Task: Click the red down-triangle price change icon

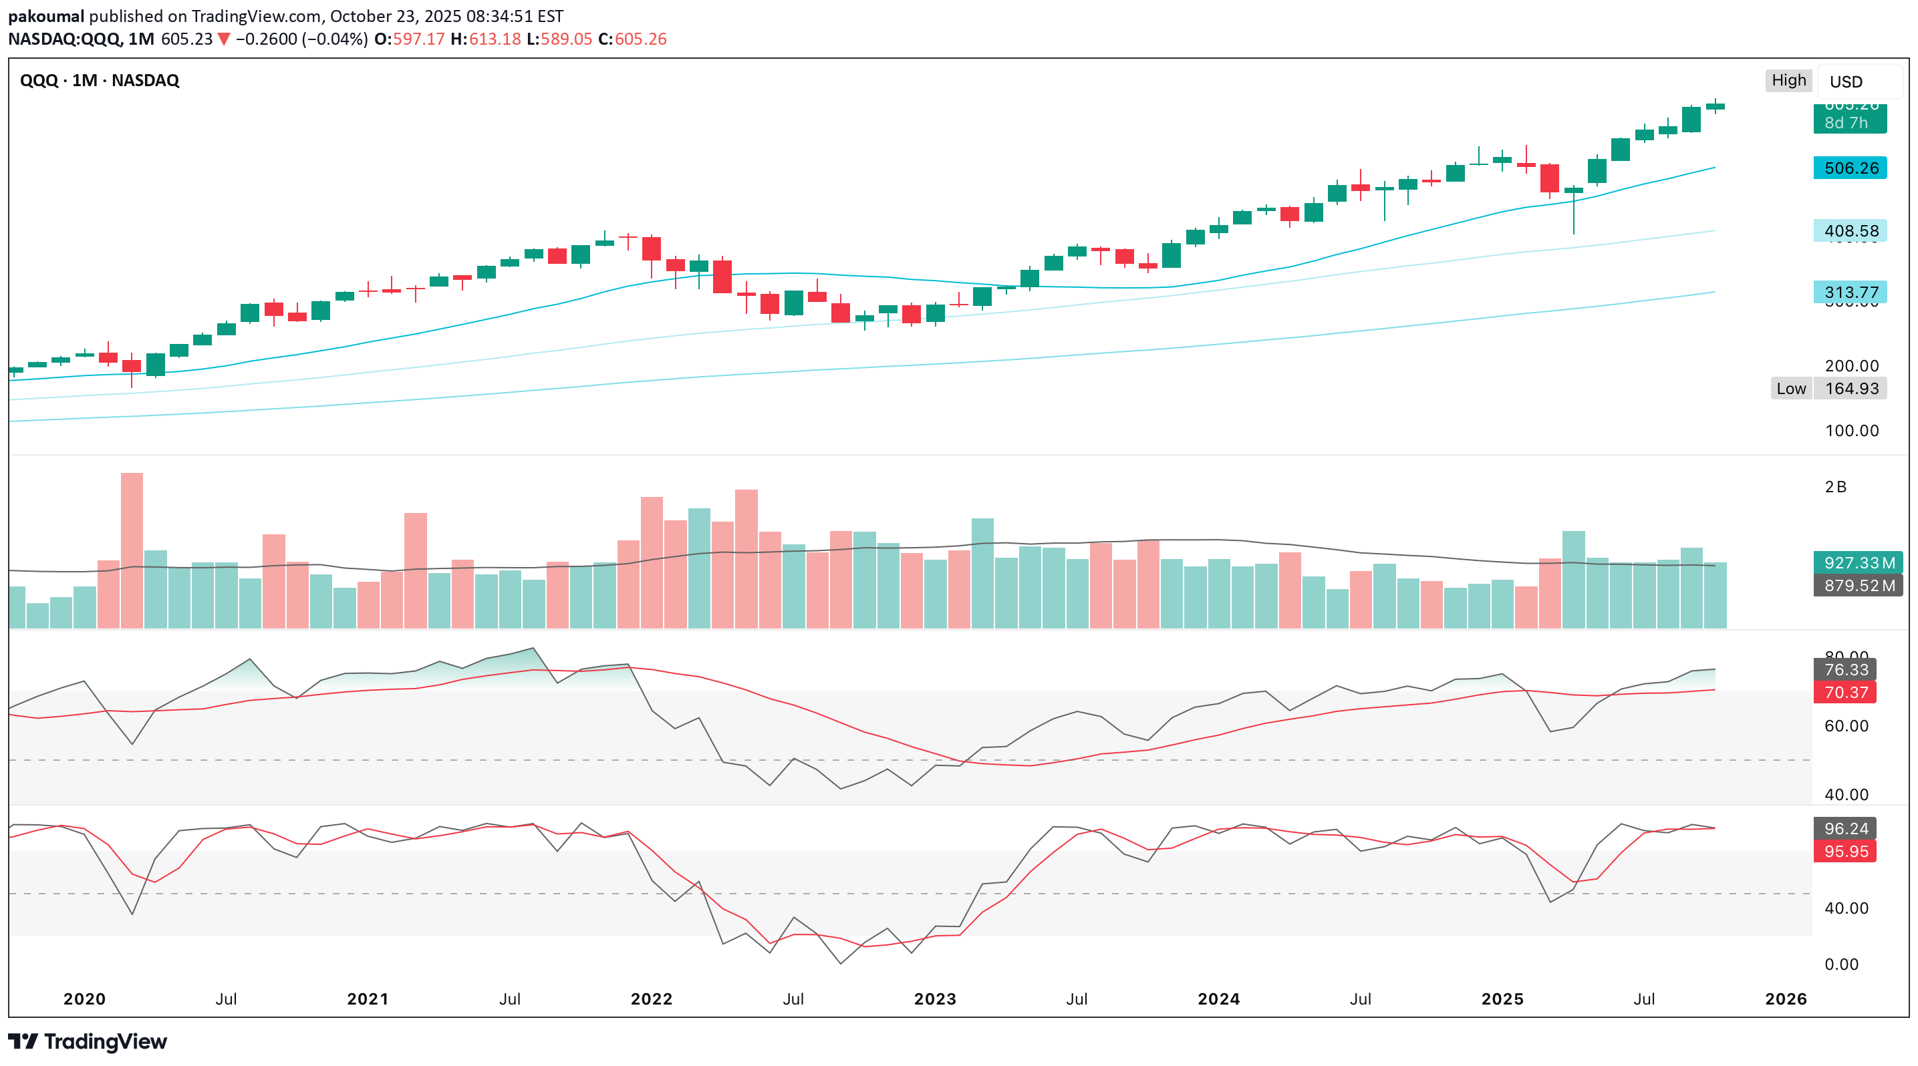Action: 223,39
